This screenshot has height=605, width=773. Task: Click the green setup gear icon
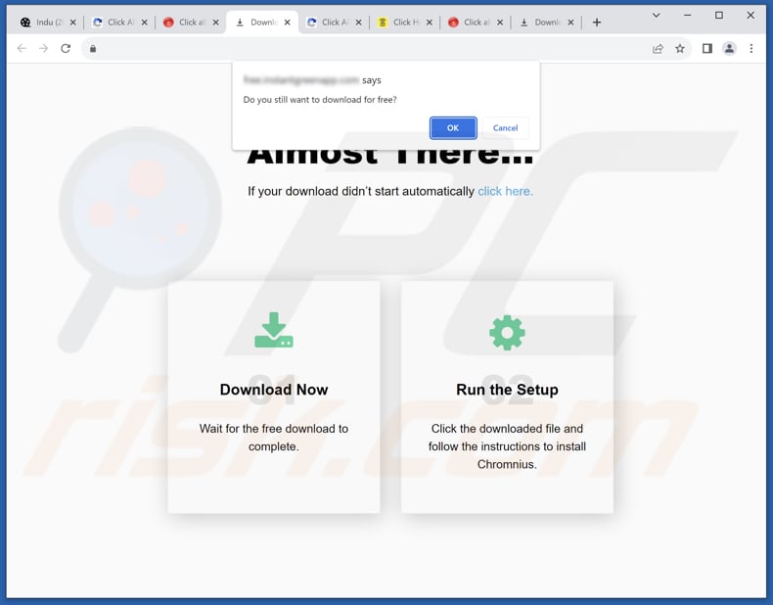coord(507,333)
